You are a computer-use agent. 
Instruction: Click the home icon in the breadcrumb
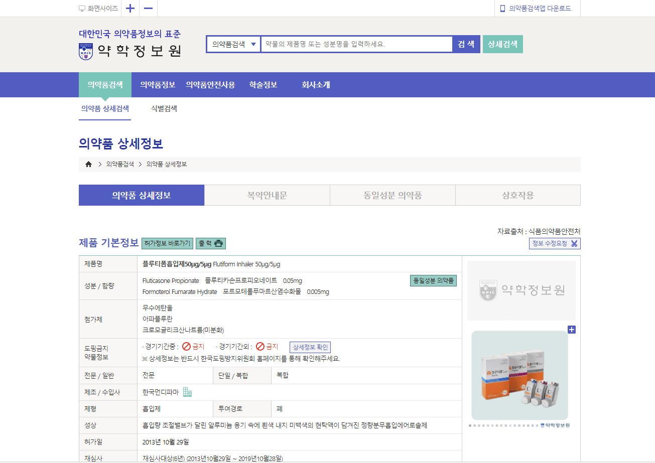(88, 164)
